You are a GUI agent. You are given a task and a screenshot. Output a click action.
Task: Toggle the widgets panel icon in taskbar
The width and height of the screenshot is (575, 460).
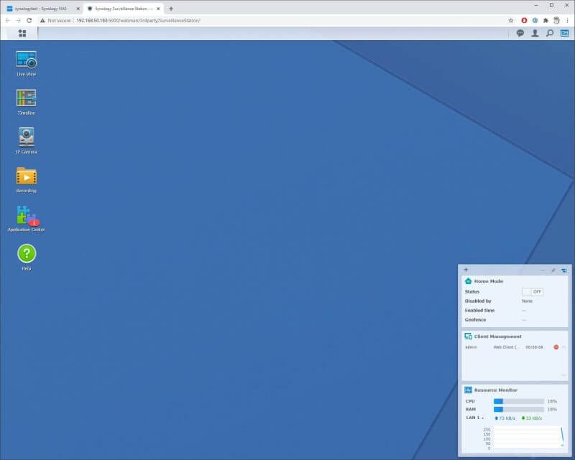click(564, 33)
